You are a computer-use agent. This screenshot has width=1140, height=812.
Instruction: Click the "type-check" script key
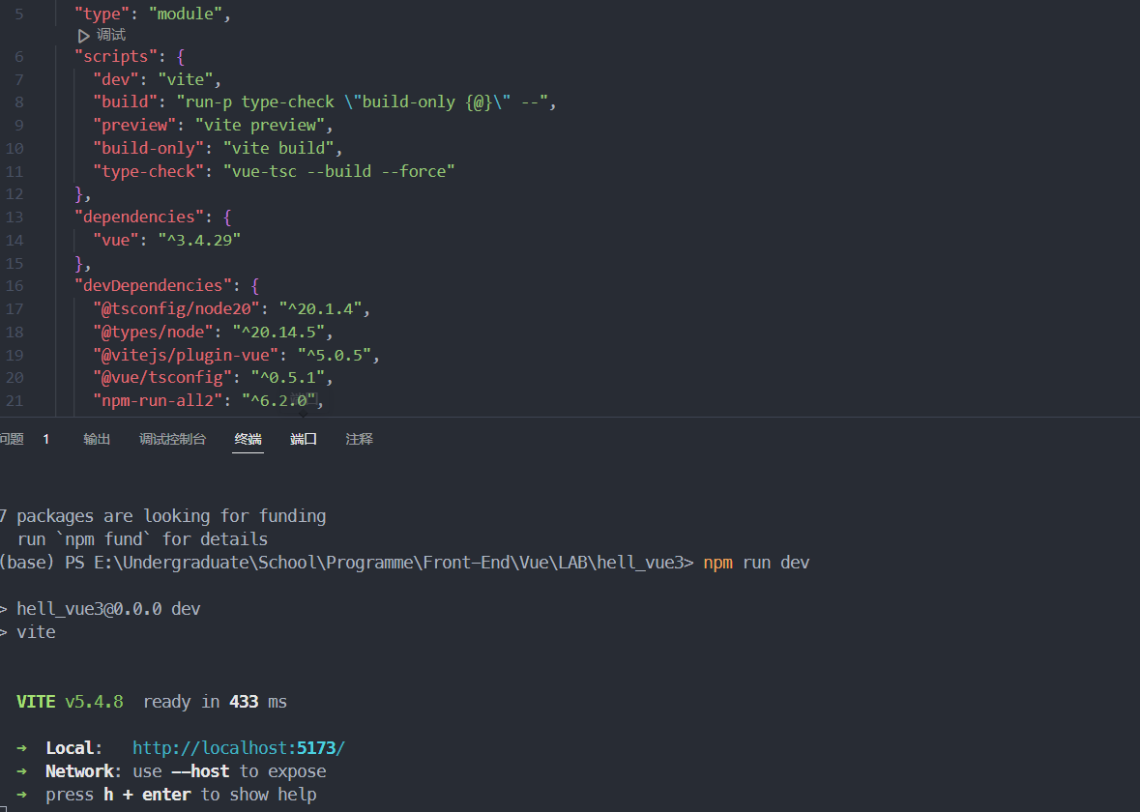point(148,171)
